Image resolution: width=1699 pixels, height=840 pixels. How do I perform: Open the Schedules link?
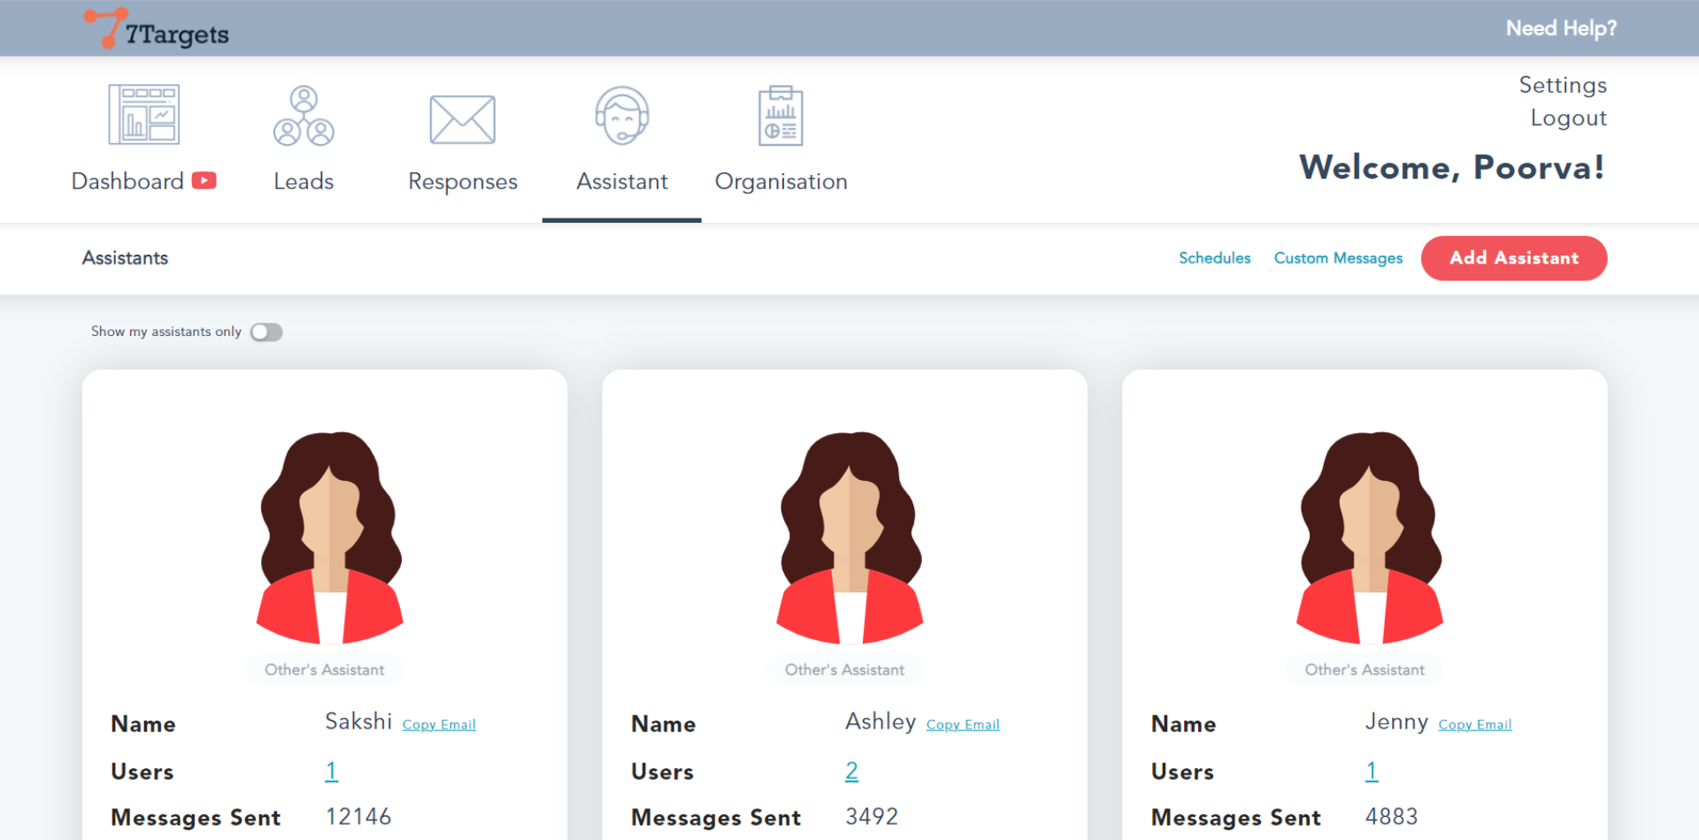(1214, 258)
